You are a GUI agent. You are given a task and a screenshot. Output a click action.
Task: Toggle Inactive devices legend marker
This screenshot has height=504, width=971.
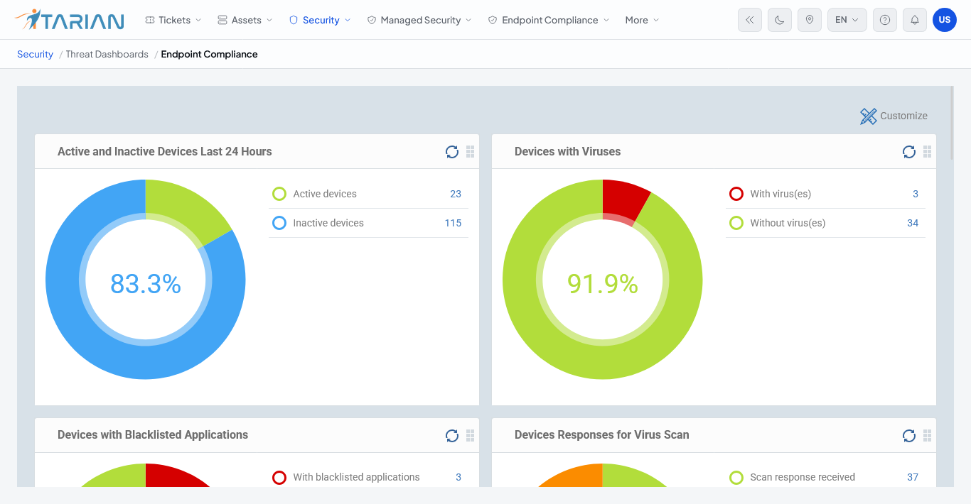pos(279,223)
